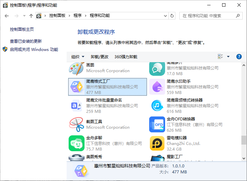Click the 75.7 MB size text
This screenshot has height=181, width=247.
(94, 149)
